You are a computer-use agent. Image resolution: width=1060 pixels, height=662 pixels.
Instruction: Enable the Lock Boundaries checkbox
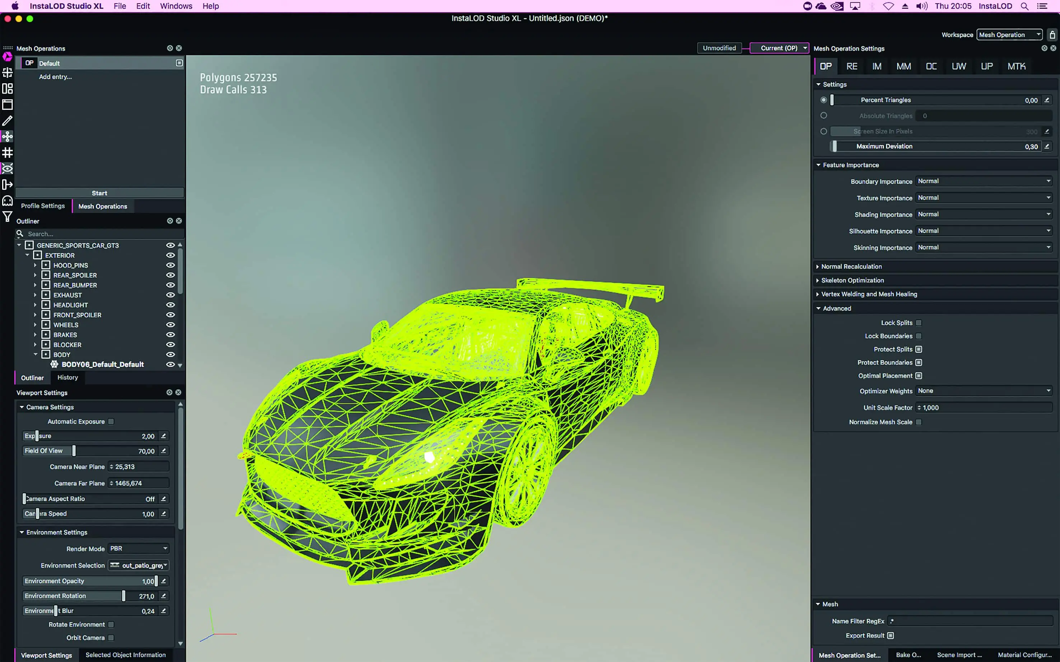point(919,336)
